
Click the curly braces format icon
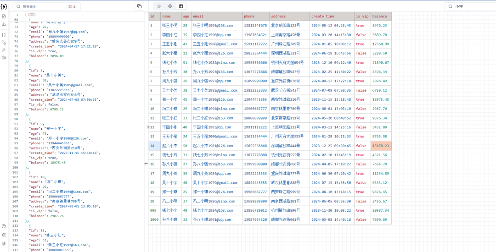[4, 35]
